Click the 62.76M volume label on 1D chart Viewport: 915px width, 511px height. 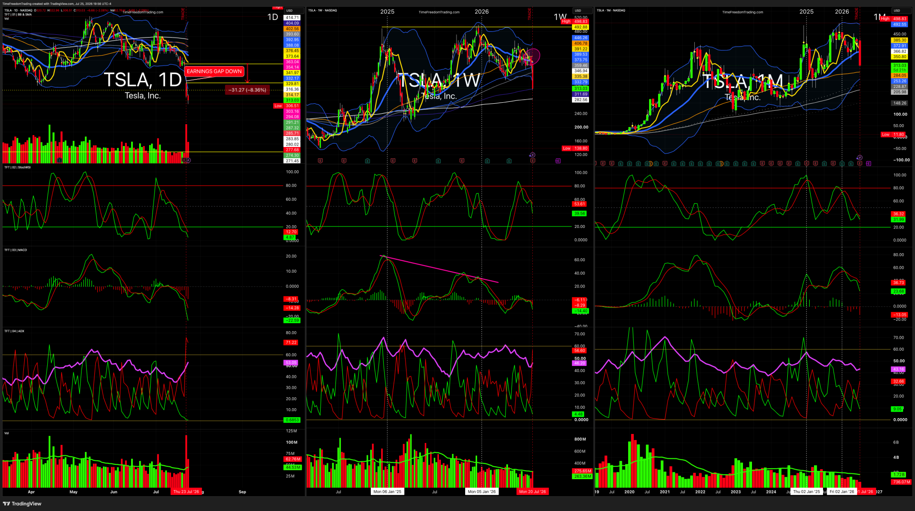(x=293, y=460)
